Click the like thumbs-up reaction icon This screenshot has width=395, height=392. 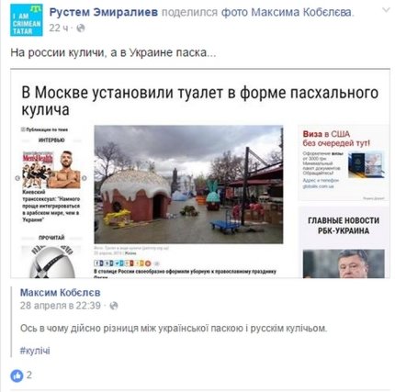click(x=17, y=375)
